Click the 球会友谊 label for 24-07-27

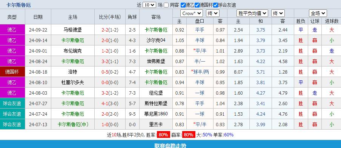tap(12, 104)
